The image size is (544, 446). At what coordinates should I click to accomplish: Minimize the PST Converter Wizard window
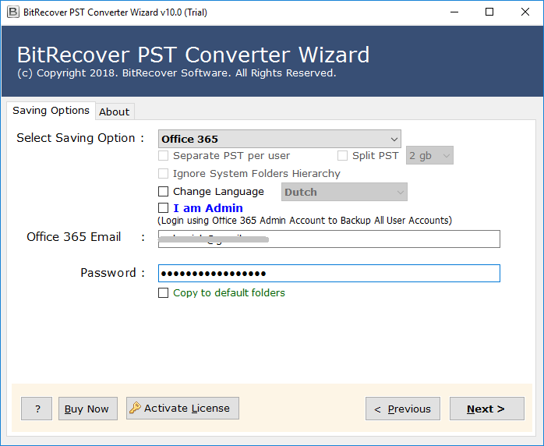454,12
